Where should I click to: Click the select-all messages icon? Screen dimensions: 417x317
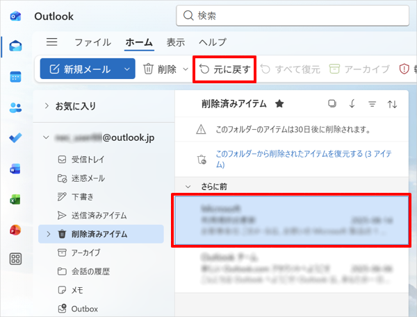tap(332, 103)
